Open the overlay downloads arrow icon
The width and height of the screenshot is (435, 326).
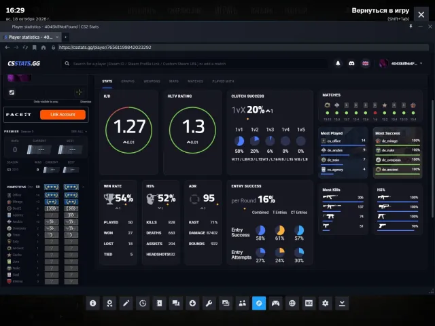point(192,304)
